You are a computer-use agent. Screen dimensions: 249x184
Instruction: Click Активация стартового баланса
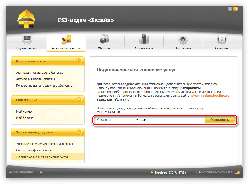(x=40, y=73)
